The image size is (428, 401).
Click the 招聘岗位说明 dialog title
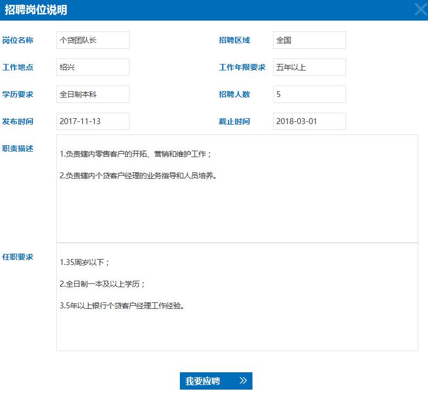[36, 10]
